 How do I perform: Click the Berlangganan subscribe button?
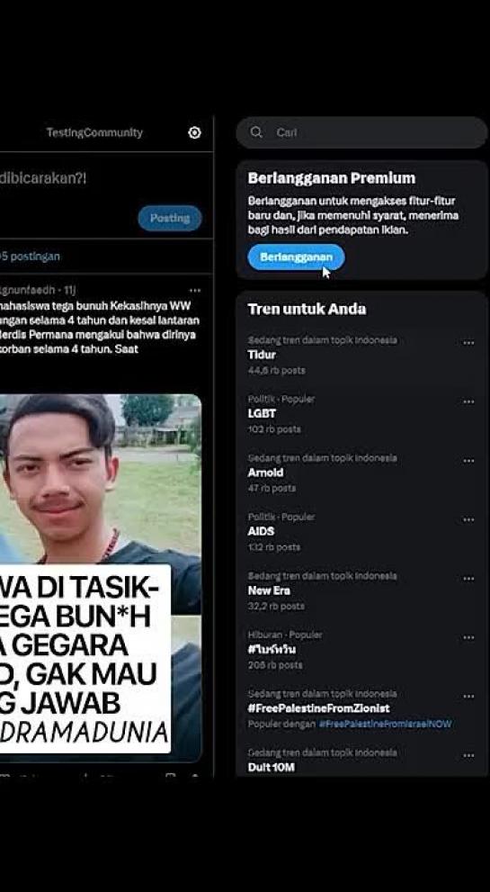(x=296, y=257)
